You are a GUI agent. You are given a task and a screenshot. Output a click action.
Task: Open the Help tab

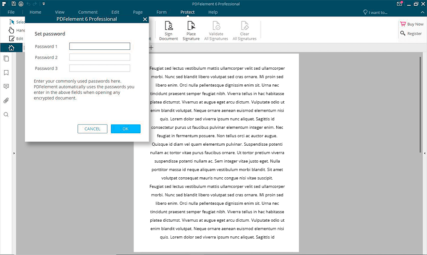pyautogui.click(x=213, y=12)
